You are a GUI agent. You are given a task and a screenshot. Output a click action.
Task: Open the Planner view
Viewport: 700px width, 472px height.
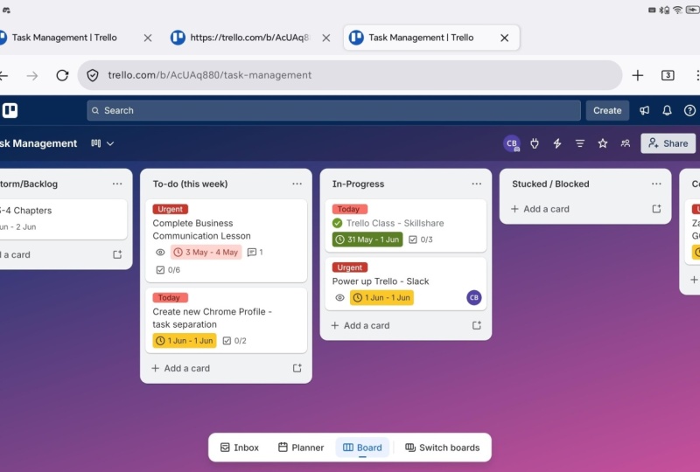point(301,448)
